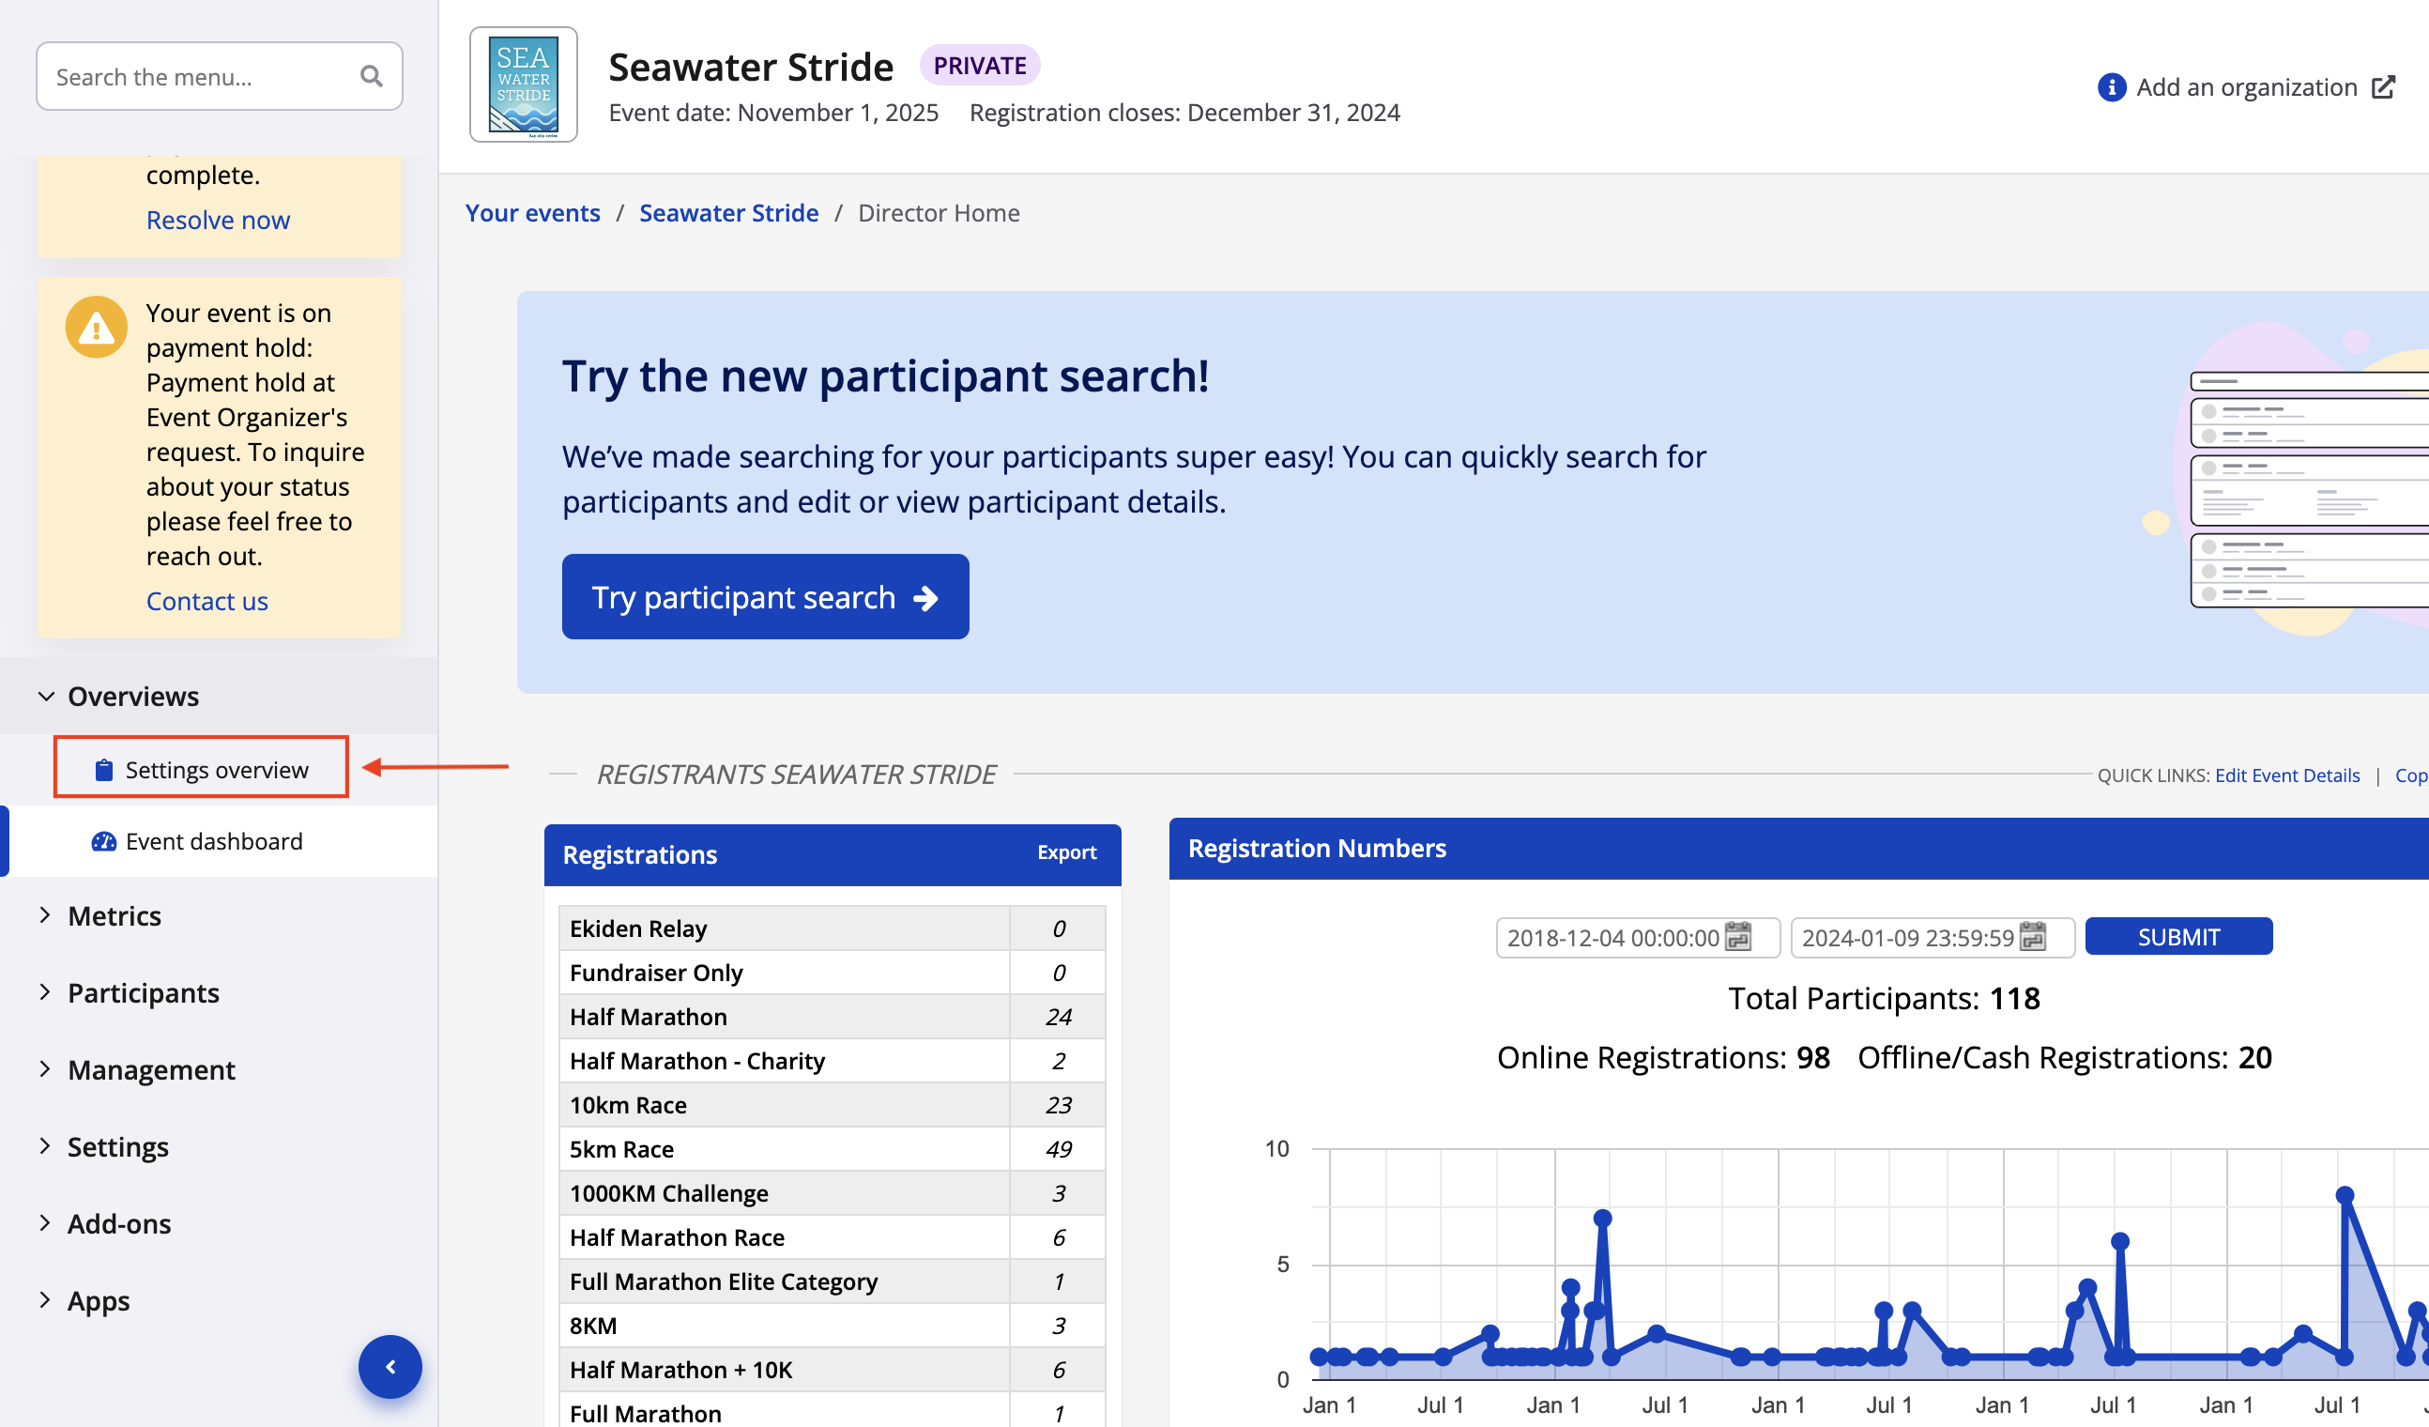The height and width of the screenshot is (1427, 2429).
Task: Click the Resolve now link
Action: coord(218,220)
